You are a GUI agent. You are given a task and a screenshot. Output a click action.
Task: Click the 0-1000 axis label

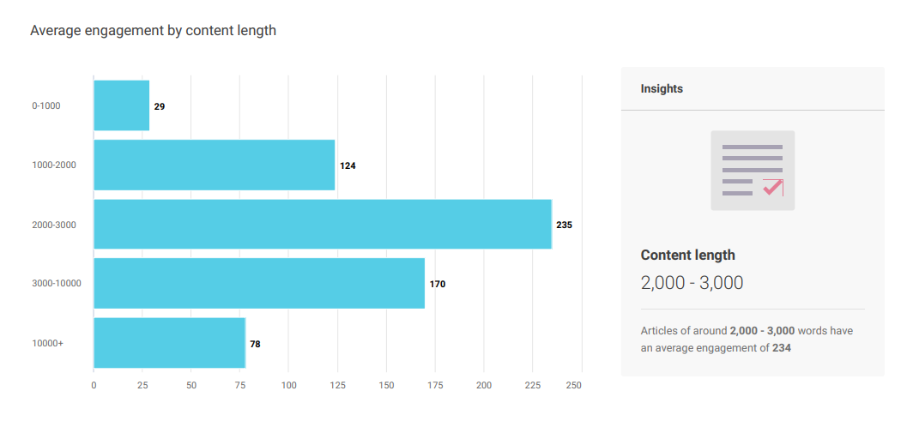[46, 106]
